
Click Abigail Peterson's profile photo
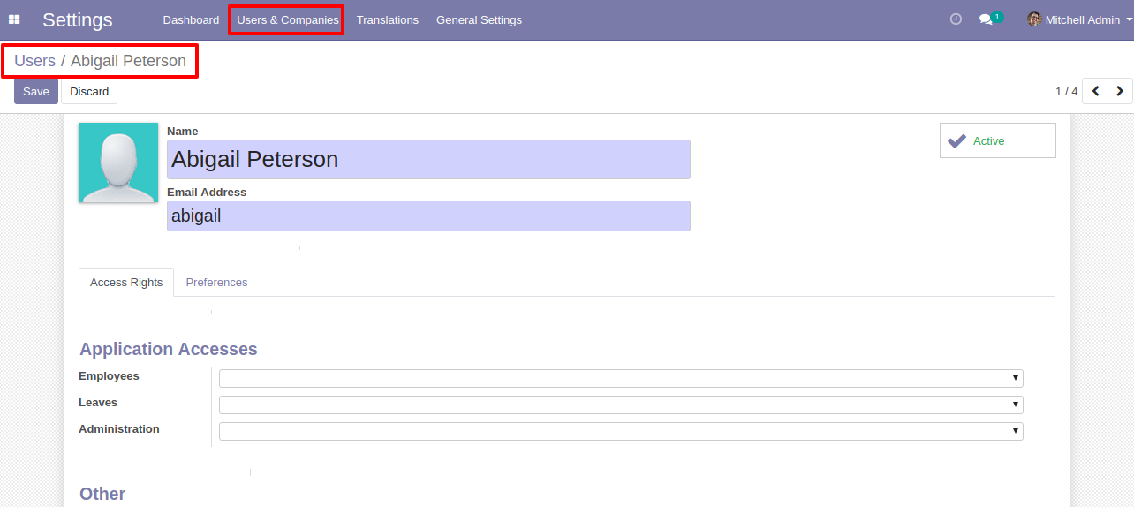point(118,163)
